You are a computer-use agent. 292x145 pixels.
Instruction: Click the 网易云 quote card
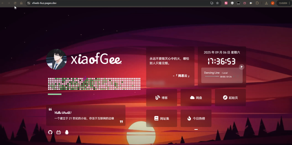click(x=170, y=67)
